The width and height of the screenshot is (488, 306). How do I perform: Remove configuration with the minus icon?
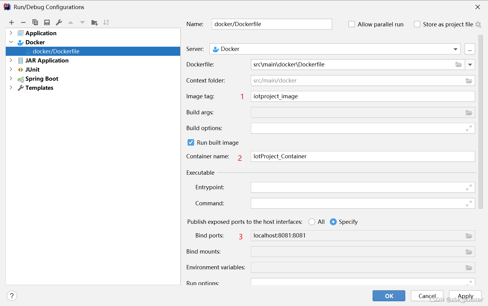(23, 22)
